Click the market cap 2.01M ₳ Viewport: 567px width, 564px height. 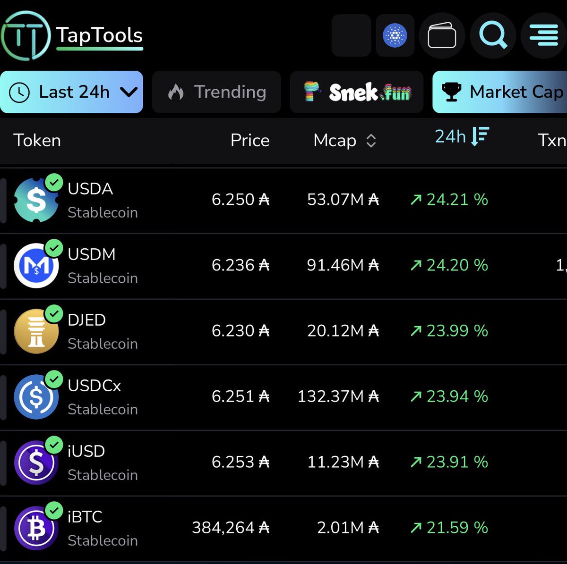[x=348, y=528]
